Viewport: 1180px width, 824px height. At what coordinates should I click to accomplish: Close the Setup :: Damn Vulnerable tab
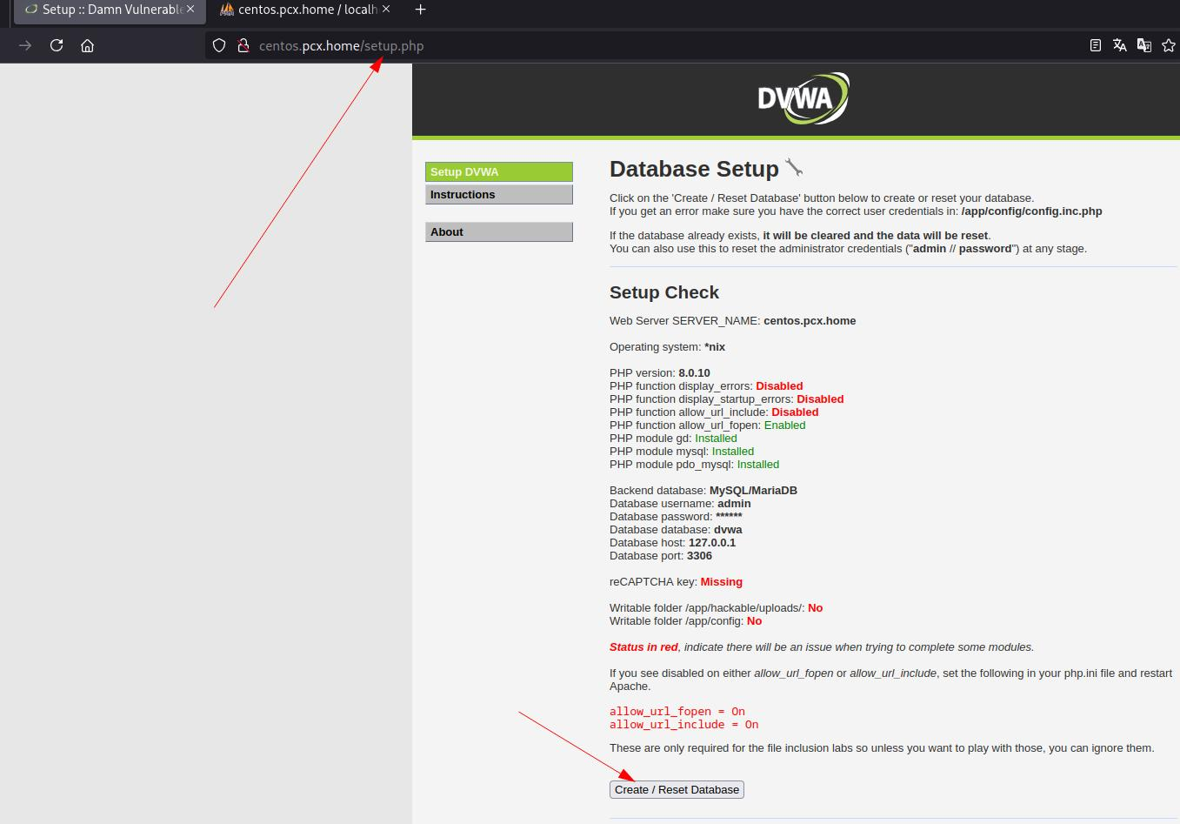[190, 10]
